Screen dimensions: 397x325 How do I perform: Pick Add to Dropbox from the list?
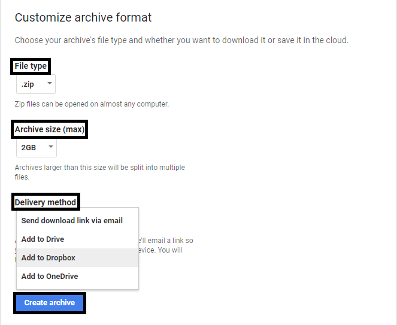pos(48,257)
